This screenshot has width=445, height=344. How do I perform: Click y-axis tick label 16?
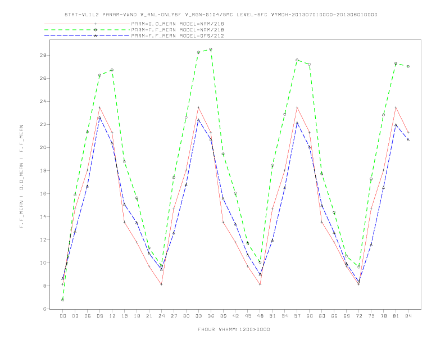(x=43, y=193)
